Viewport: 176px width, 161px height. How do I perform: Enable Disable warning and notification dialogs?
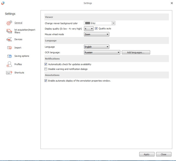pyautogui.click(x=46, y=69)
